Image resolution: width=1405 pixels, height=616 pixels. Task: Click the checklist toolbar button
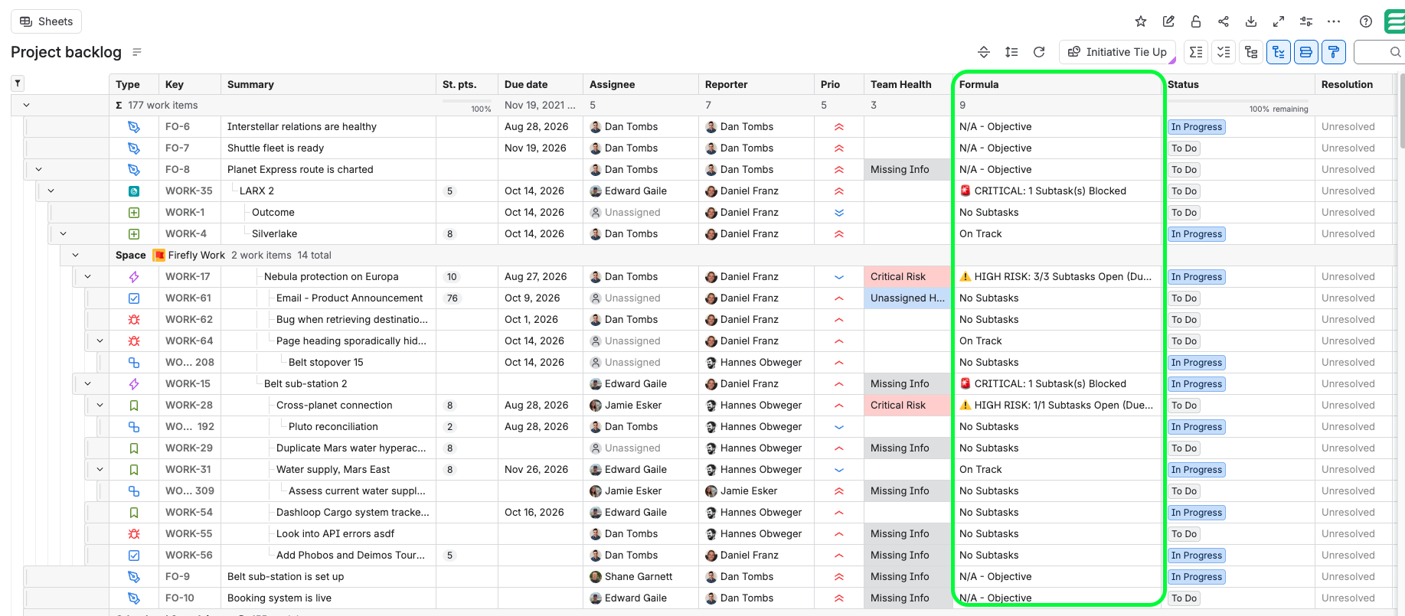[x=1224, y=52]
